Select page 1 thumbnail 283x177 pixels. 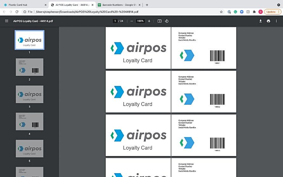coord(30,40)
